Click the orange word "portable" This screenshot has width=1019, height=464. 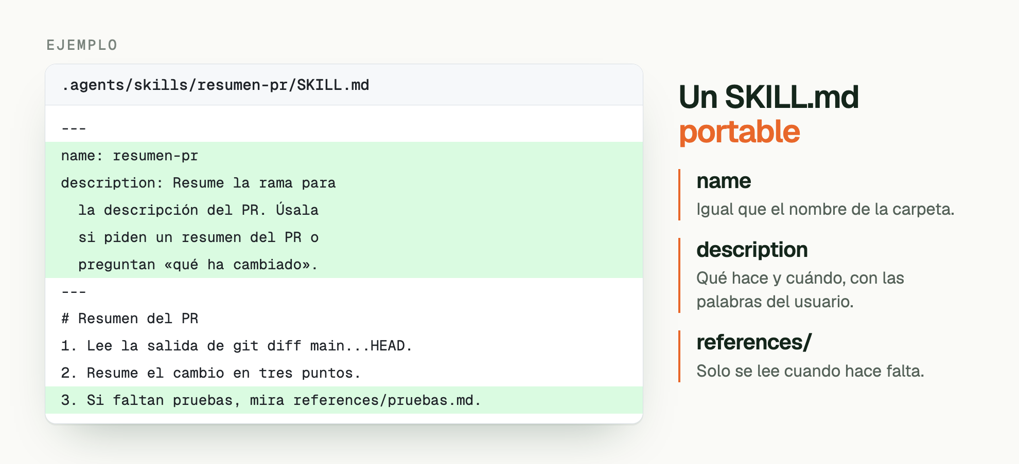pyautogui.click(x=740, y=132)
